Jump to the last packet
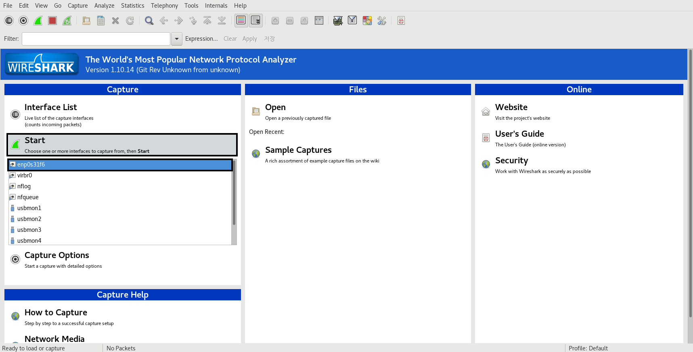The width and height of the screenshot is (693, 352). click(x=222, y=21)
